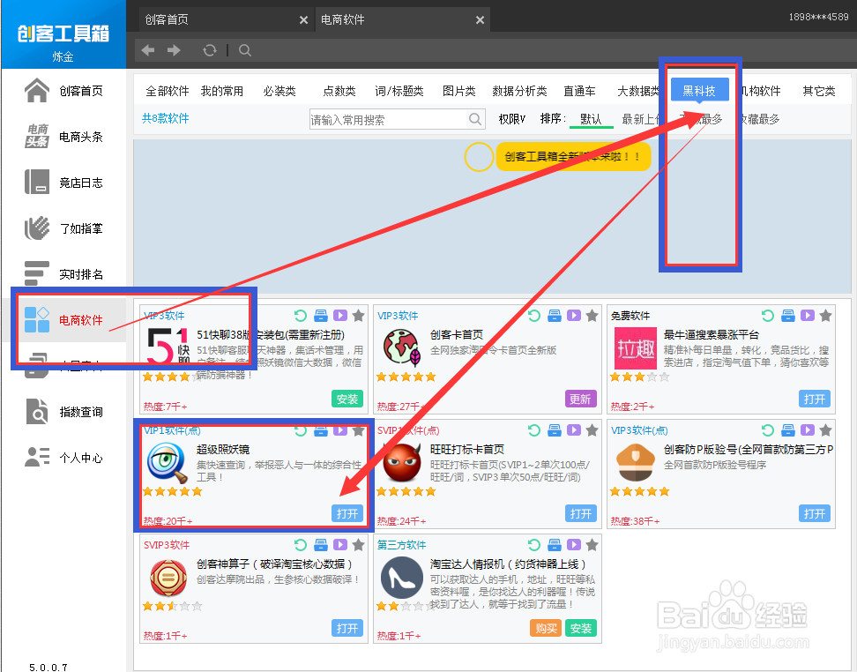Image resolution: width=857 pixels, height=672 pixels.
Task: Select the 我的常用 category tab
Action: point(222,91)
